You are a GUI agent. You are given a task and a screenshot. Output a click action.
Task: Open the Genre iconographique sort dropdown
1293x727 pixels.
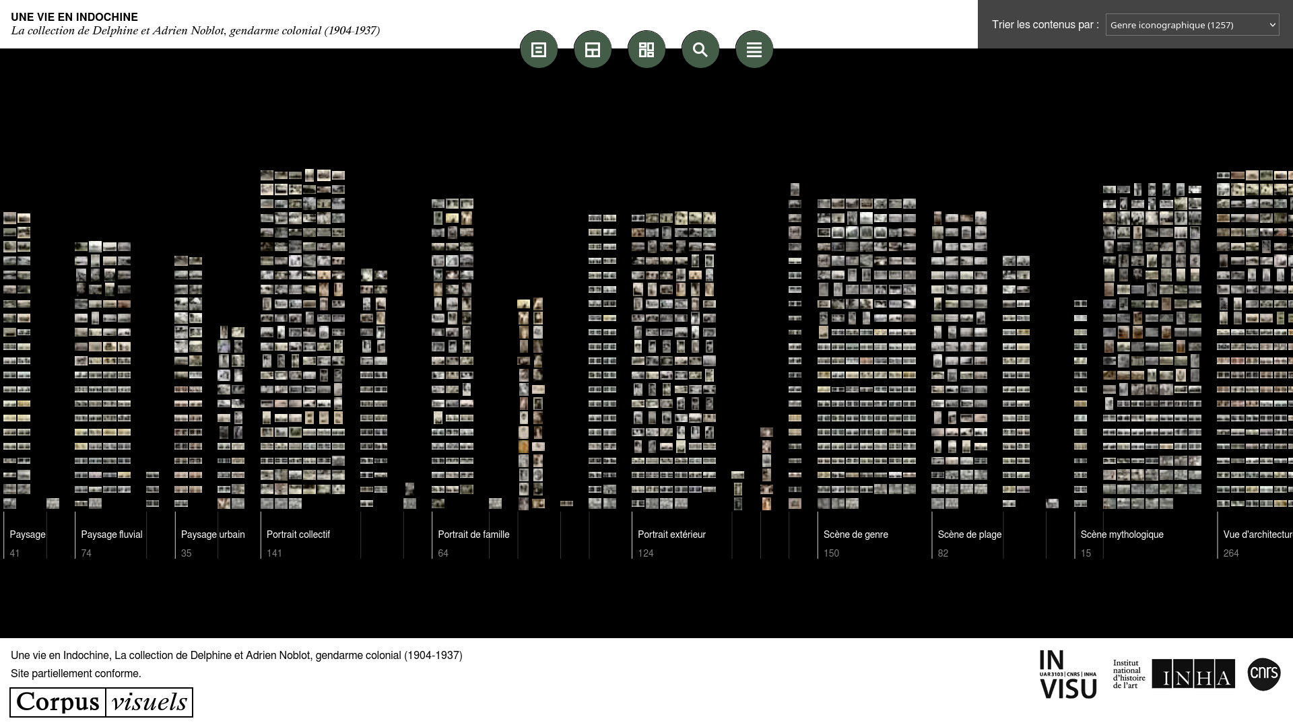[x=1192, y=25]
